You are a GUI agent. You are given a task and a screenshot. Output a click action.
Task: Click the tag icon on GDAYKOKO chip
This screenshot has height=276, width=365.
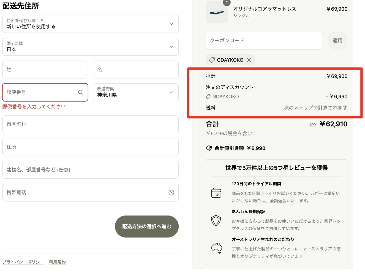212,60
